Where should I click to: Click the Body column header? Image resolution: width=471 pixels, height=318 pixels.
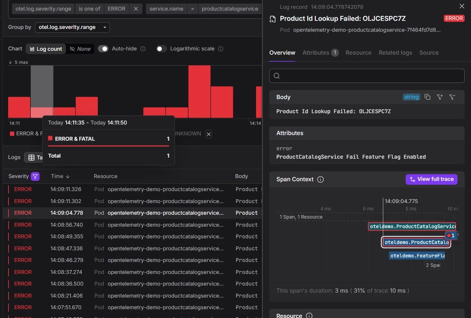(x=241, y=176)
